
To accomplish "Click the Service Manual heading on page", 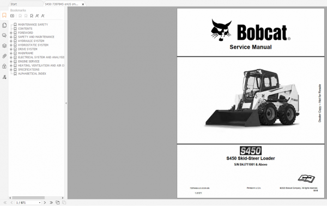I will 251,47.
